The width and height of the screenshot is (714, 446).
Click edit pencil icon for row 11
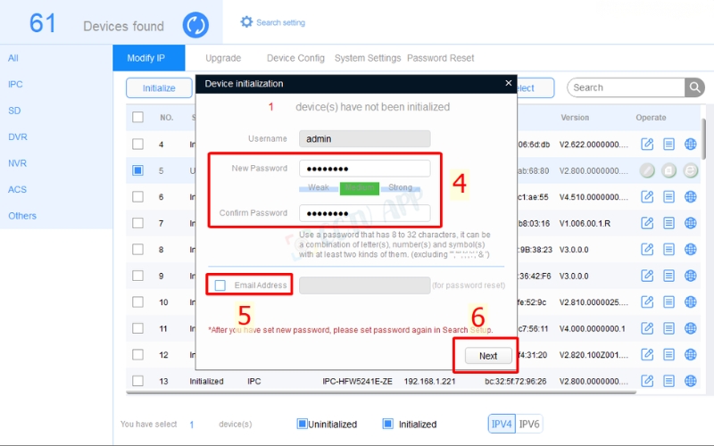647,328
